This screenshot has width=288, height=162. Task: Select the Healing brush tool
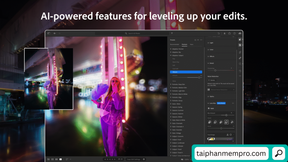tap(240, 58)
